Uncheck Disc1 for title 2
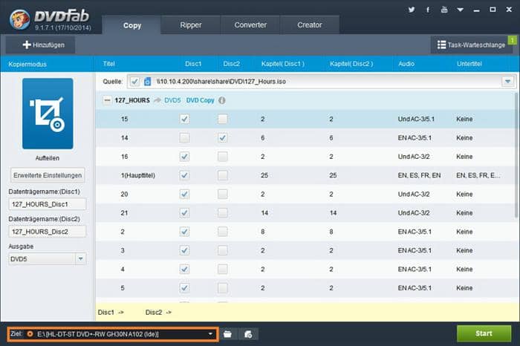The image size is (520, 346). [x=184, y=232]
